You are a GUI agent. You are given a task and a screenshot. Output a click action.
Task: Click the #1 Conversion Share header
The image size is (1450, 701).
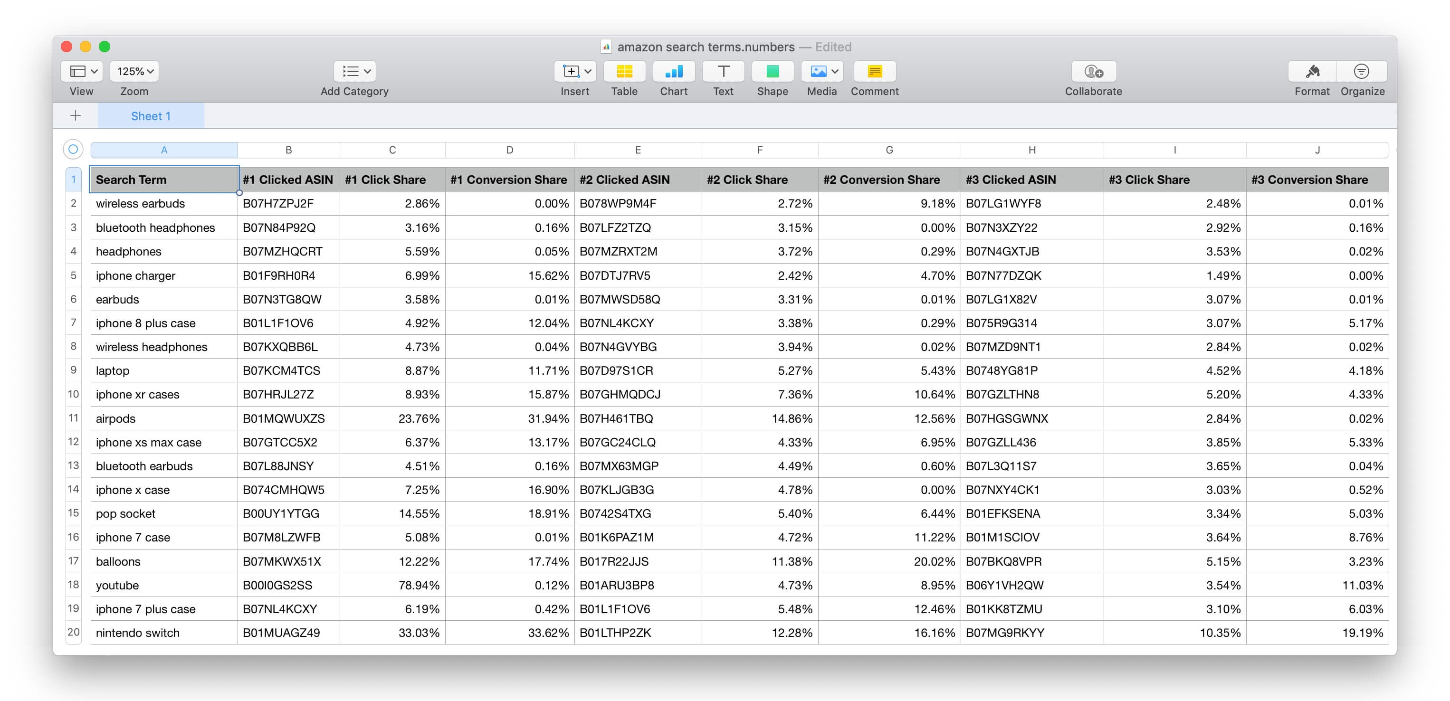[509, 180]
